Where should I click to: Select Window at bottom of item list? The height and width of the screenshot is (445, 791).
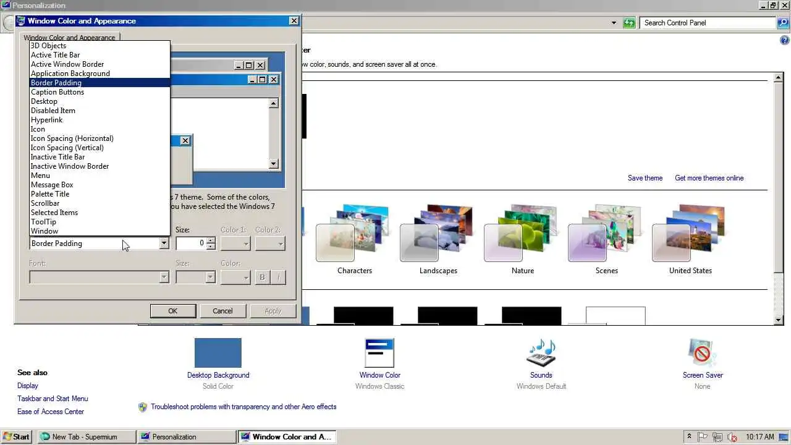[99, 231]
